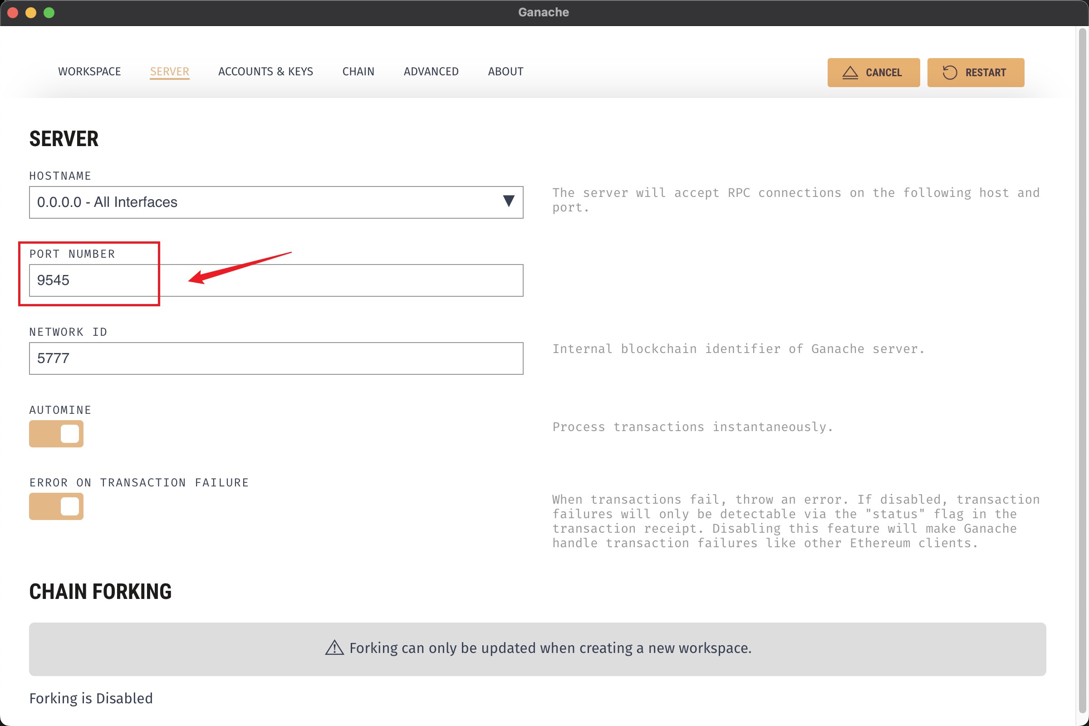Switch to the Workspace tab
The height and width of the screenshot is (726, 1089).
click(x=89, y=72)
